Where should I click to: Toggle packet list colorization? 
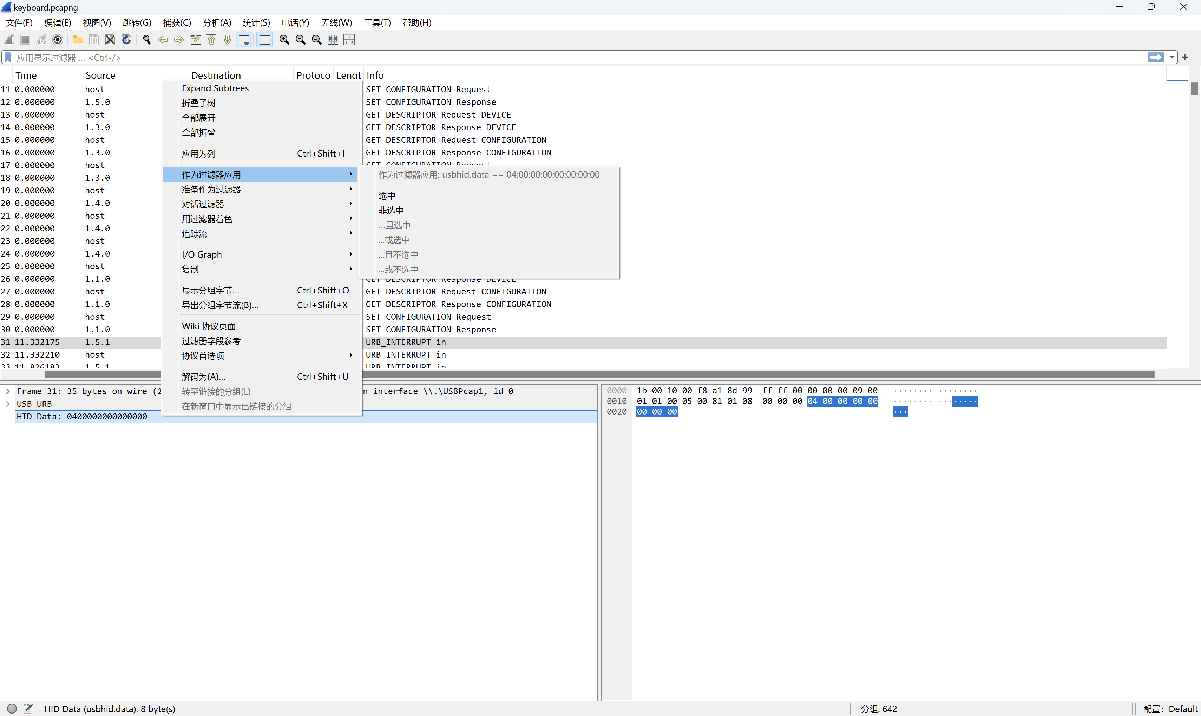click(264, 40)
